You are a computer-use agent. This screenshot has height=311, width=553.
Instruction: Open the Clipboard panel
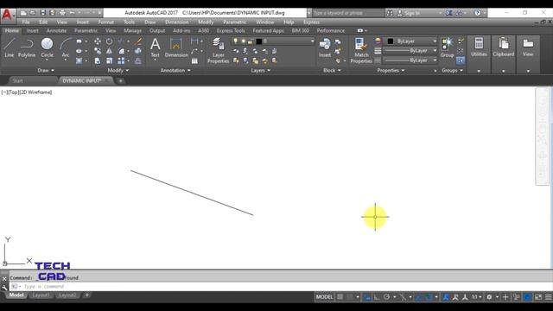503,48
